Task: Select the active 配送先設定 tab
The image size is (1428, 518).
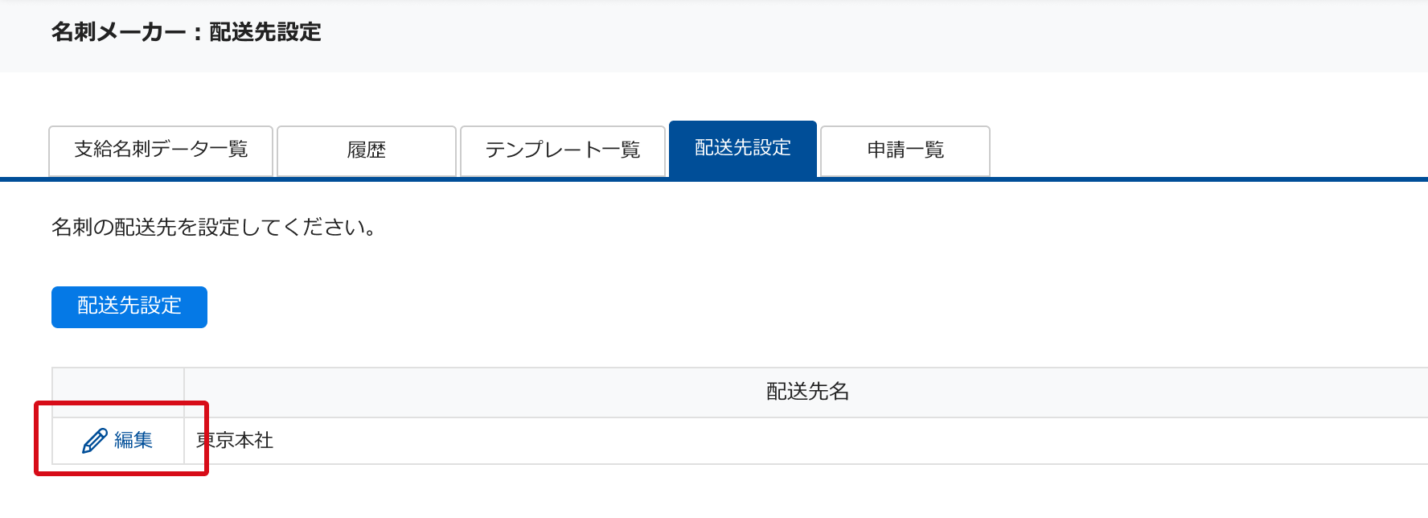Action: (x=742, y=149)
